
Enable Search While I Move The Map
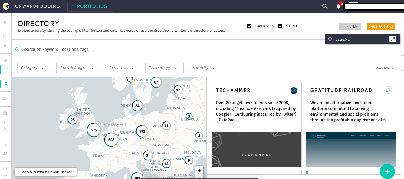click(19, 172)
